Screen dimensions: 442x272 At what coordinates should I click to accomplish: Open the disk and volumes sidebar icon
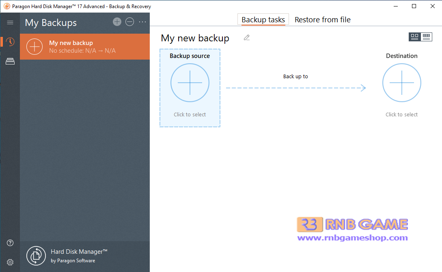10,61
